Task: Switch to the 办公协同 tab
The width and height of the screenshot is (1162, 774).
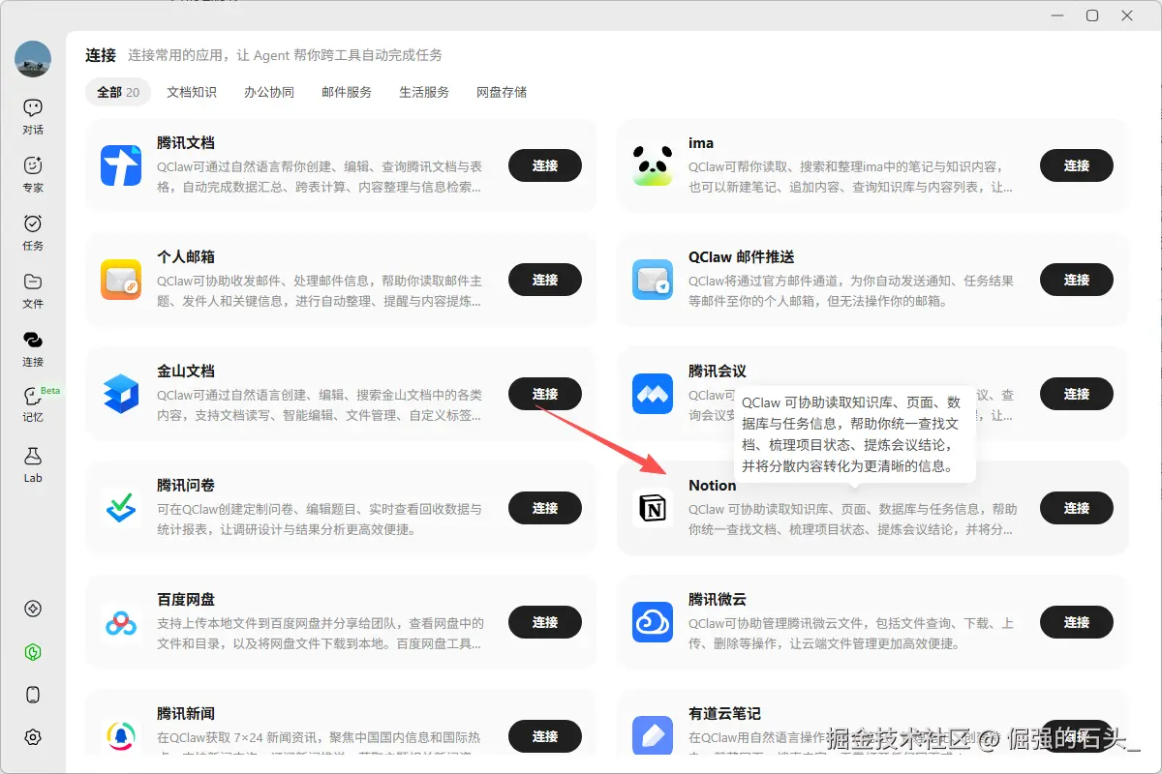Action: coord(269,92)
